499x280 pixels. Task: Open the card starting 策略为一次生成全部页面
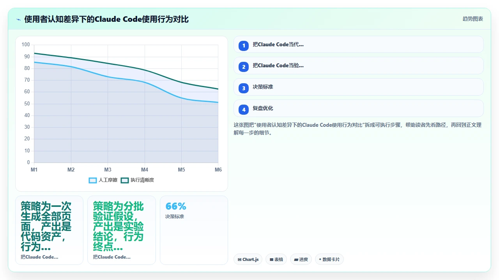pos(49,230)
